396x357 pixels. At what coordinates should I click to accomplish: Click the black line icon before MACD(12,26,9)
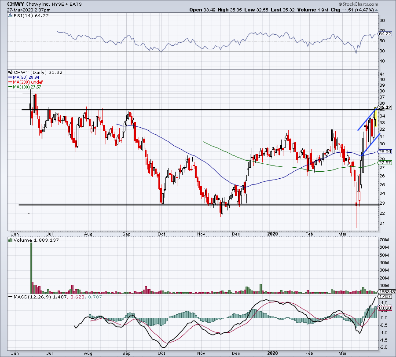click(11, 297)
